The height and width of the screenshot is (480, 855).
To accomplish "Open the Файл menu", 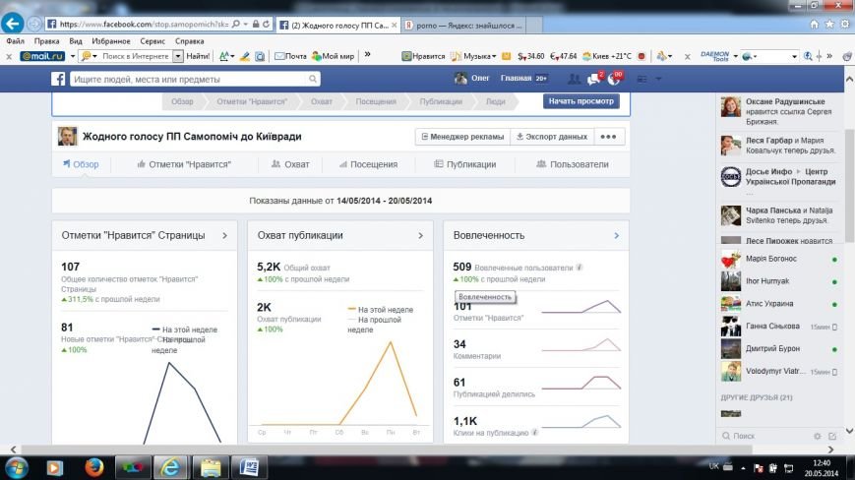I will pos(16,41).
